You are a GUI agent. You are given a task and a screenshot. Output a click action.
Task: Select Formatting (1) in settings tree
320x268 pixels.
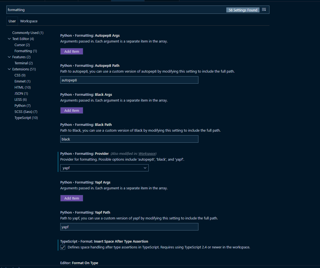(26, 51)
